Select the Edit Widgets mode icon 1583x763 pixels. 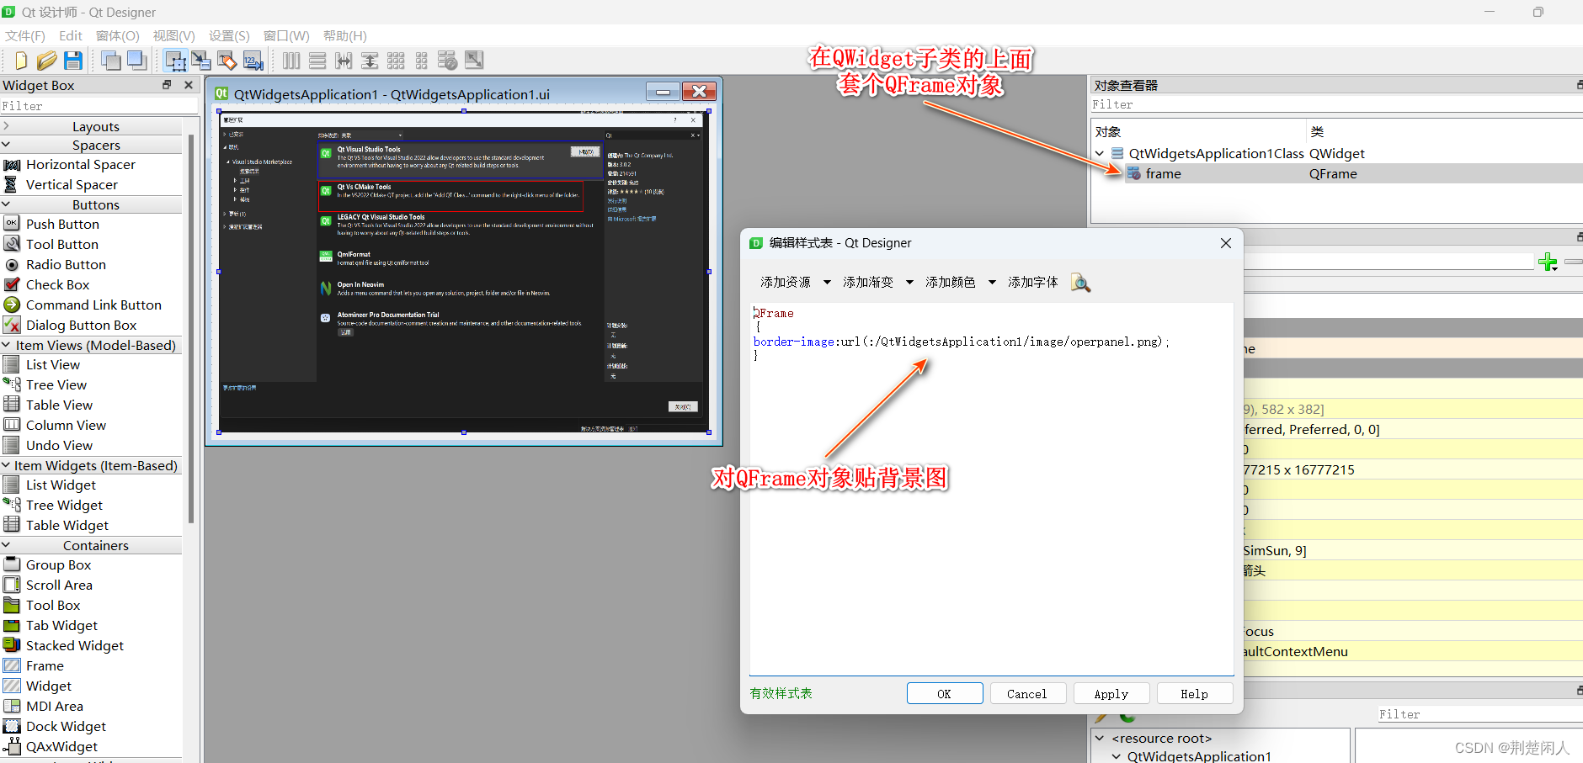pos(175,61)
